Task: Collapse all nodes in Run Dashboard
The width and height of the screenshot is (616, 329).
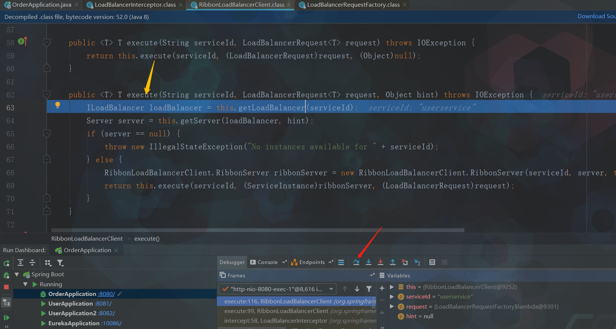Action: click(x=32, y=263)
